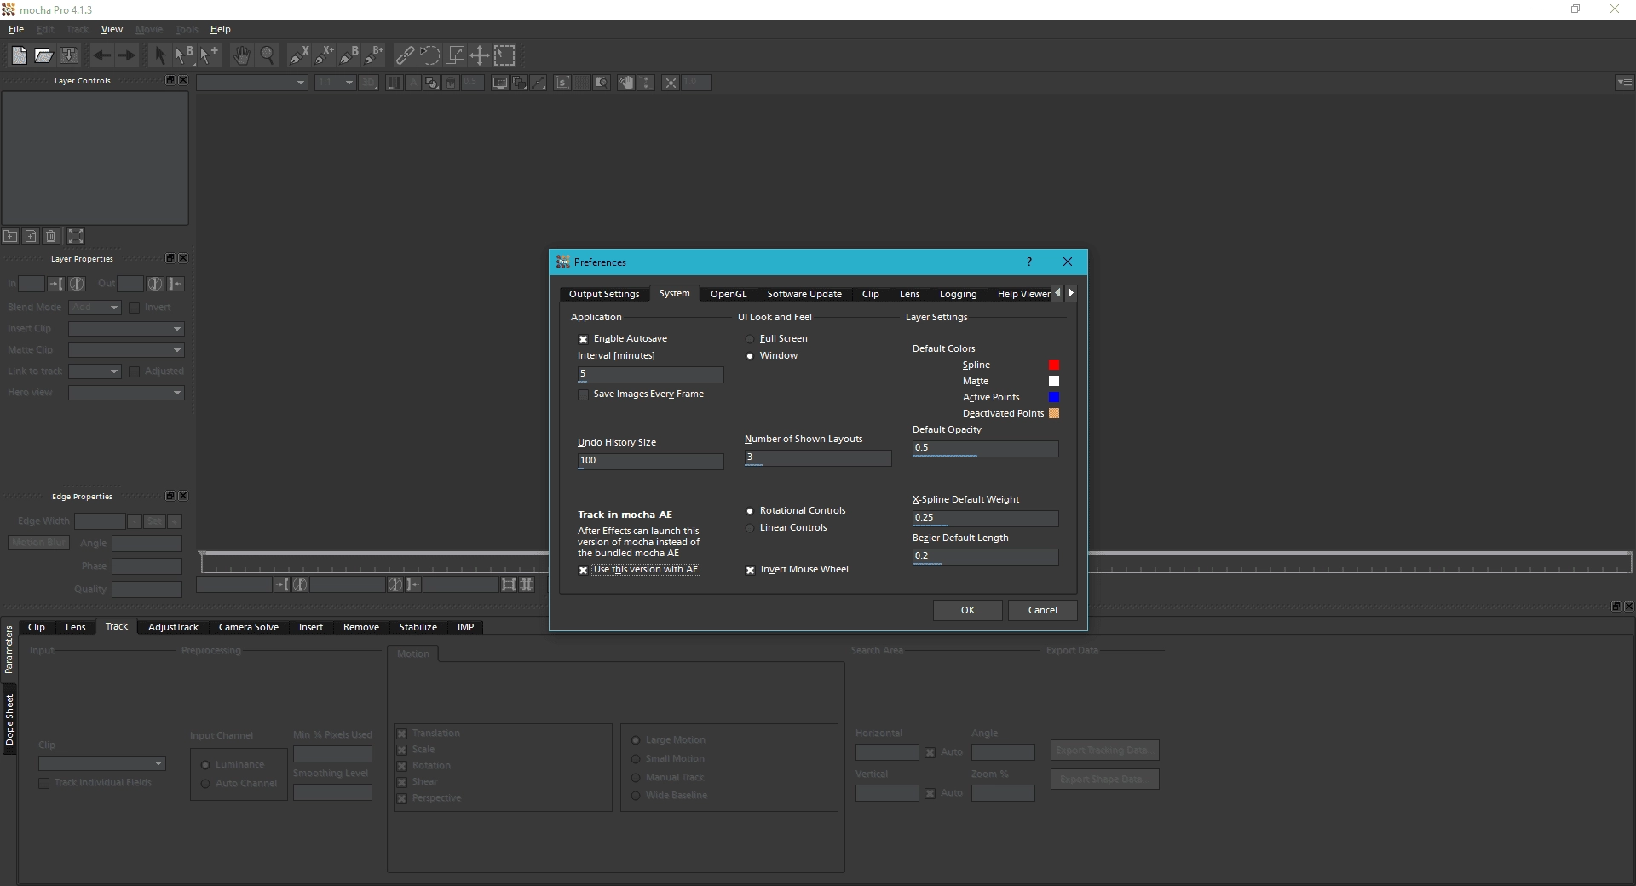
Task: Click the Save Project icon
Action: click(x=69, y=55)
